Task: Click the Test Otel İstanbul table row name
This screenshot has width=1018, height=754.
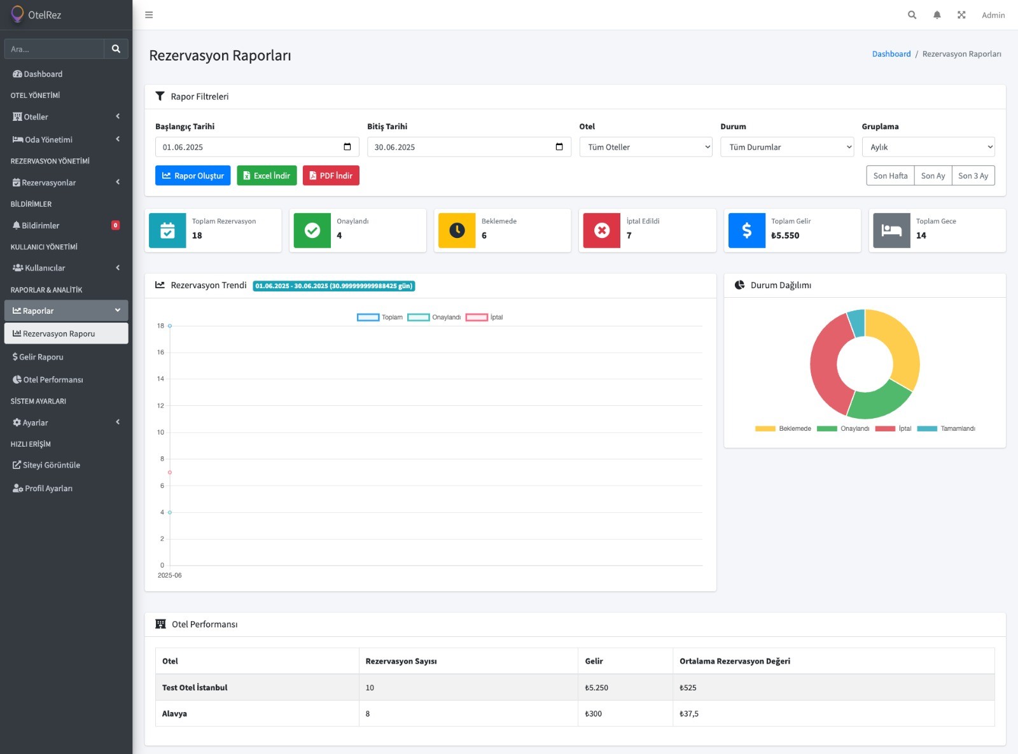Action: [x=195, y=687]
